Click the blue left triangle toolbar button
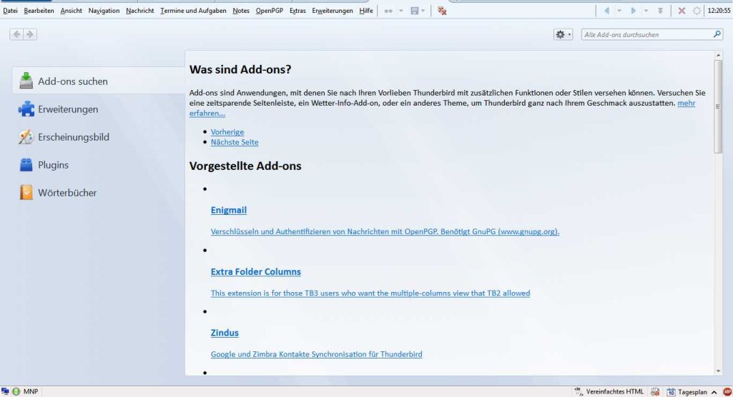The image size is (733, 397). pyautogui.click(x=606, y=11)
